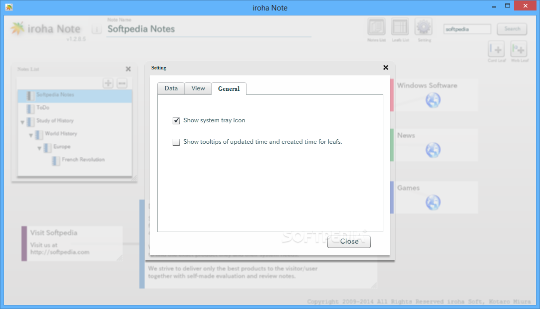Select Softpedia Notes in the notes tree

coord(75,96)
